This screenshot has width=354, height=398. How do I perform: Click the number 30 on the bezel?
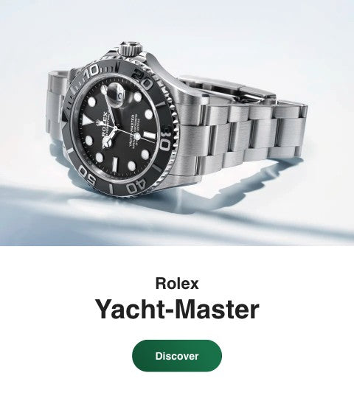165,139
